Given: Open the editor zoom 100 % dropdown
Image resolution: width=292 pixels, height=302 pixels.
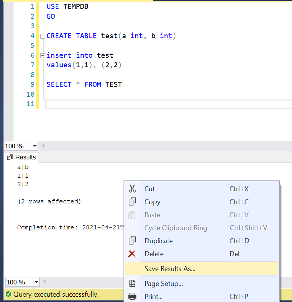Looking at the screenshot, I should 35,146.
